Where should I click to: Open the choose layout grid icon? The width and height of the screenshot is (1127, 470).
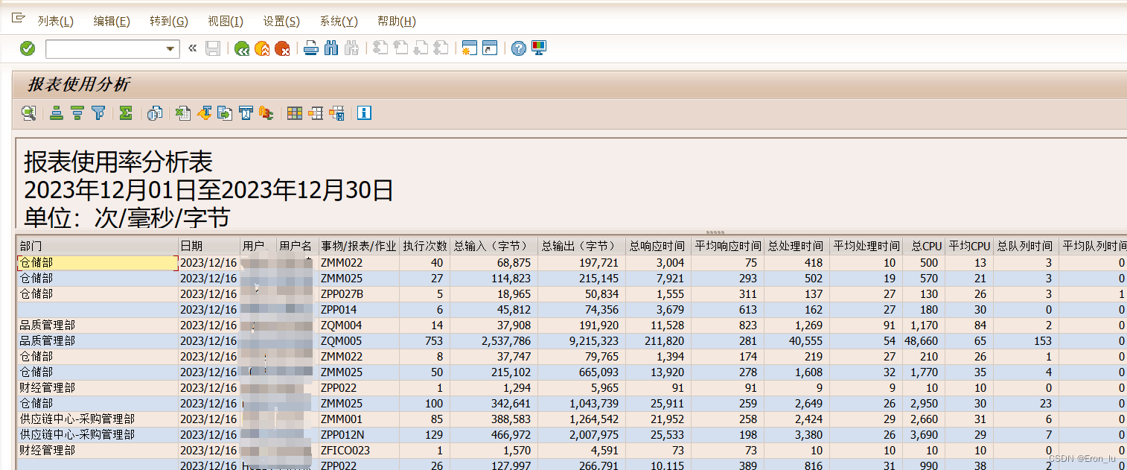(293, 113)
